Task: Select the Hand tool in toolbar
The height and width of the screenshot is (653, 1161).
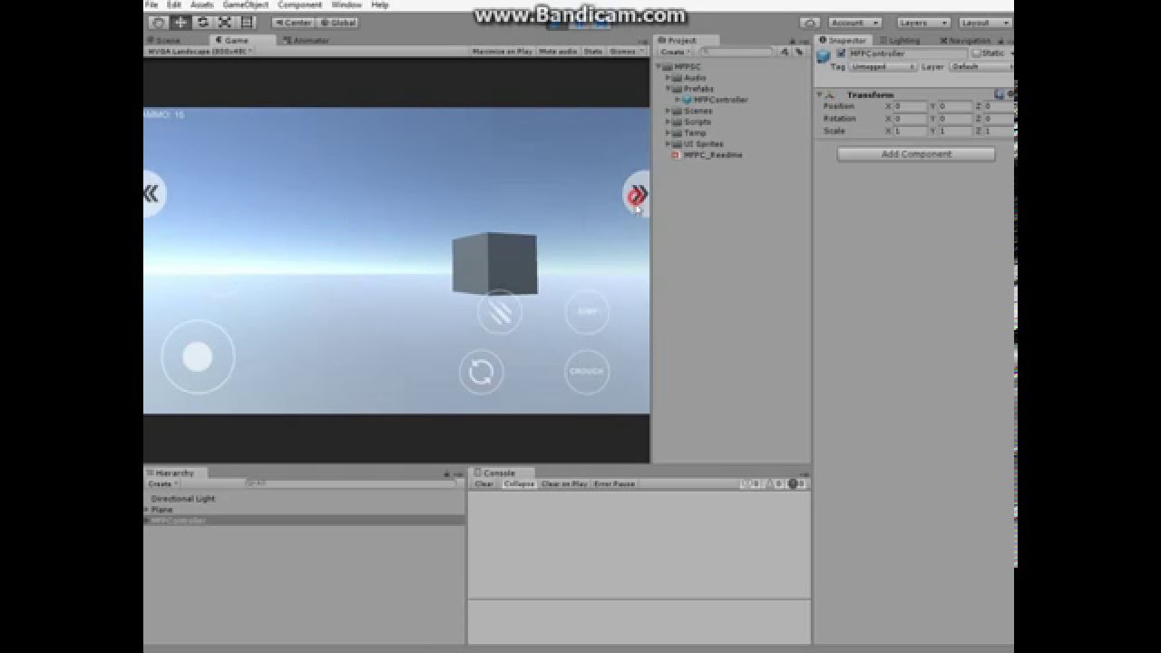Action: 159,23
